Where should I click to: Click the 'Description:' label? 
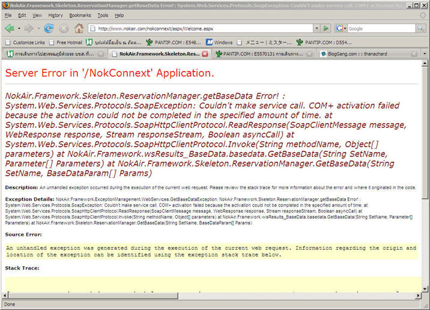click(x=22, y=187)
